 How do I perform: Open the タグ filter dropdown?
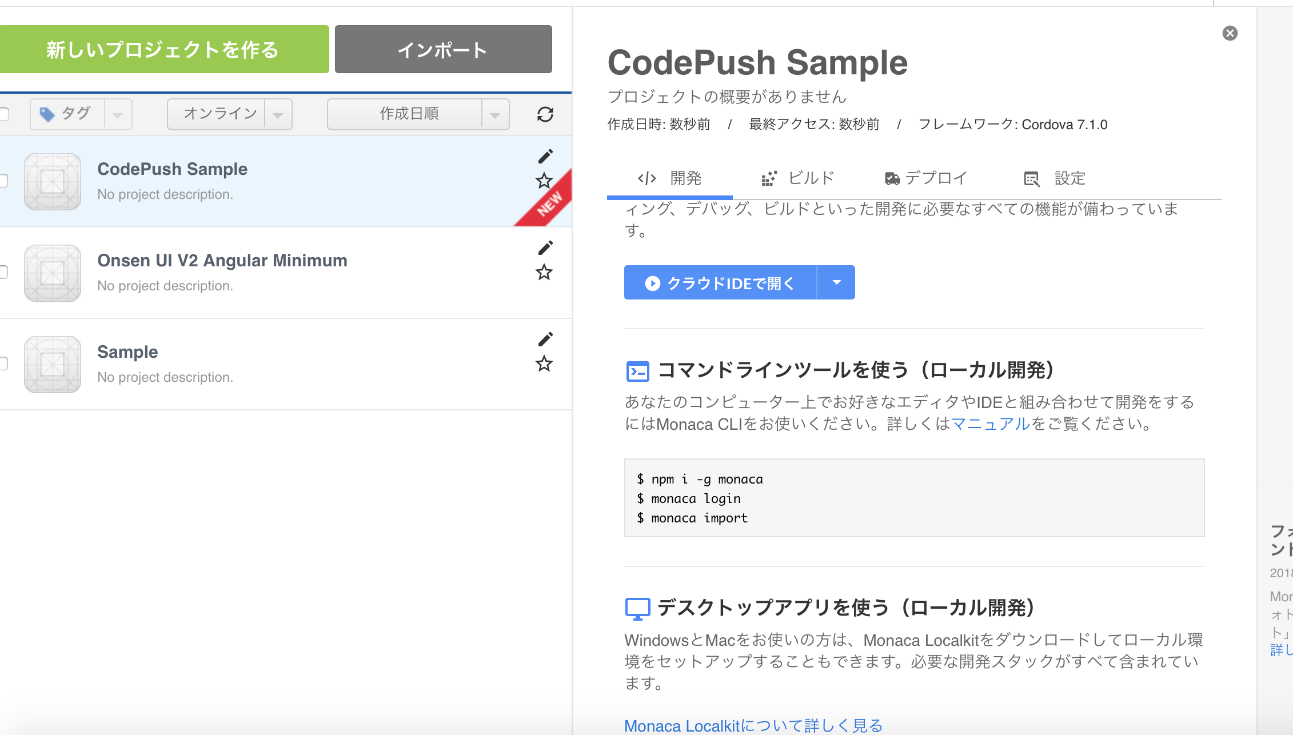coord(117,113)
